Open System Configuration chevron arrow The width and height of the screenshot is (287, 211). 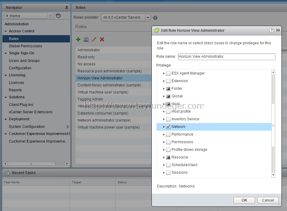[67, 127]
